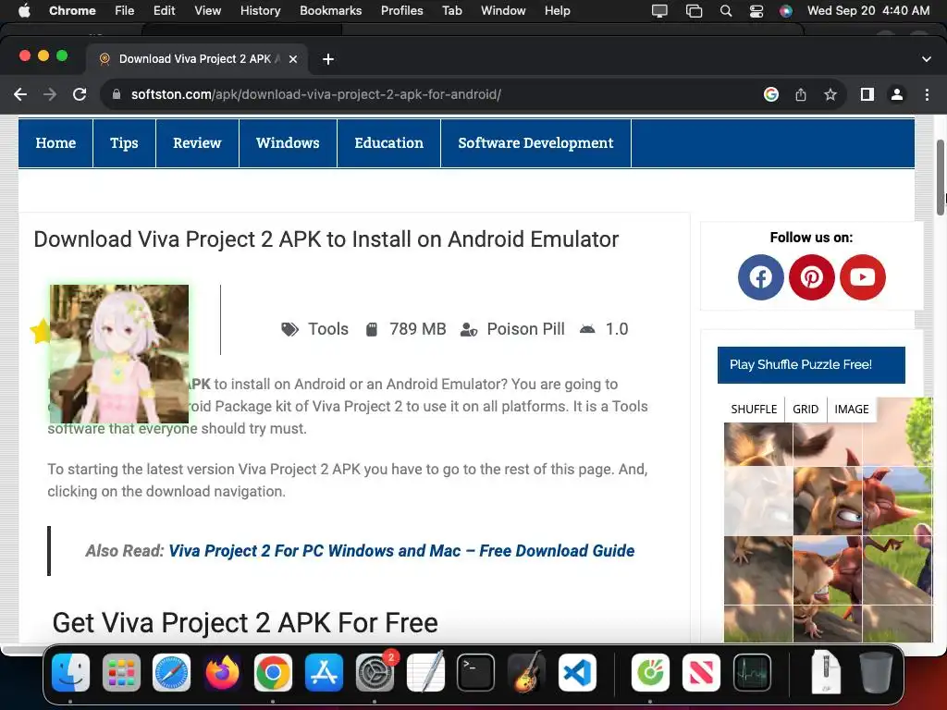The image size is (947, 710).
Task: Select the GRID puzzle tab
Action: (806, 409)
